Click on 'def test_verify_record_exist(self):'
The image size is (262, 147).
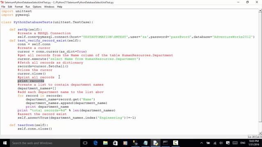[45, 40]
